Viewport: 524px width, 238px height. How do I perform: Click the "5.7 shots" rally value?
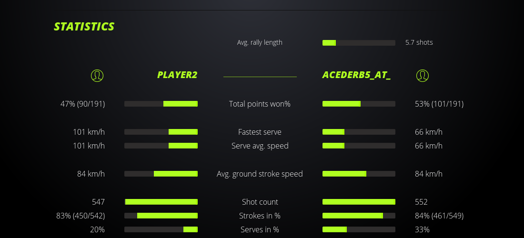419,42
